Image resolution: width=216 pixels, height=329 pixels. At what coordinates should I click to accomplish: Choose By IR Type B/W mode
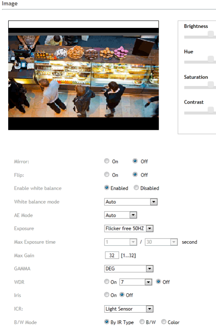coord(107,322)
